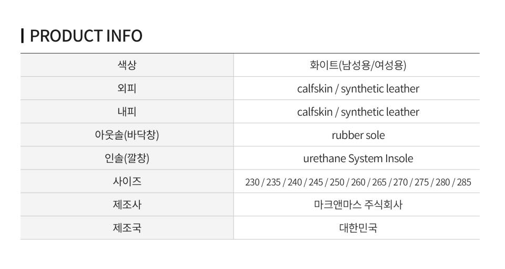Viewport: 505px width, 269px height.
Task: Click size 230 in the size list
Action: pyautogui.click(x=252, y=182)
